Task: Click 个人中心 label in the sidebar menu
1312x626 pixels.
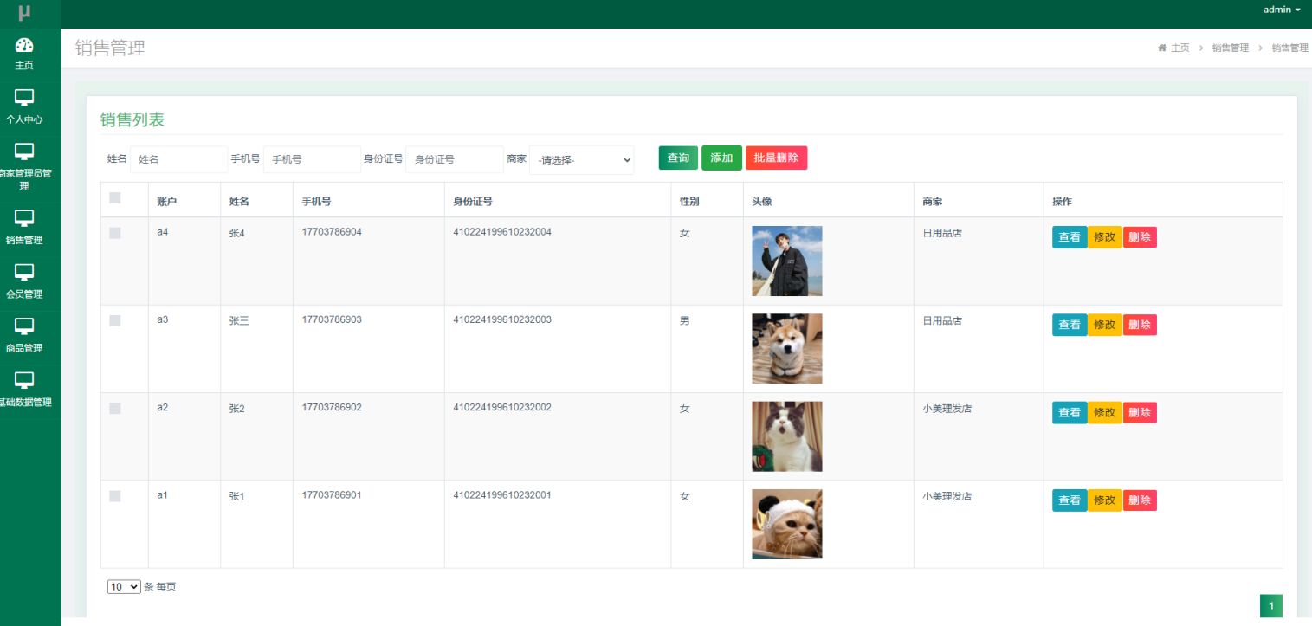Action: pos(24,119)
